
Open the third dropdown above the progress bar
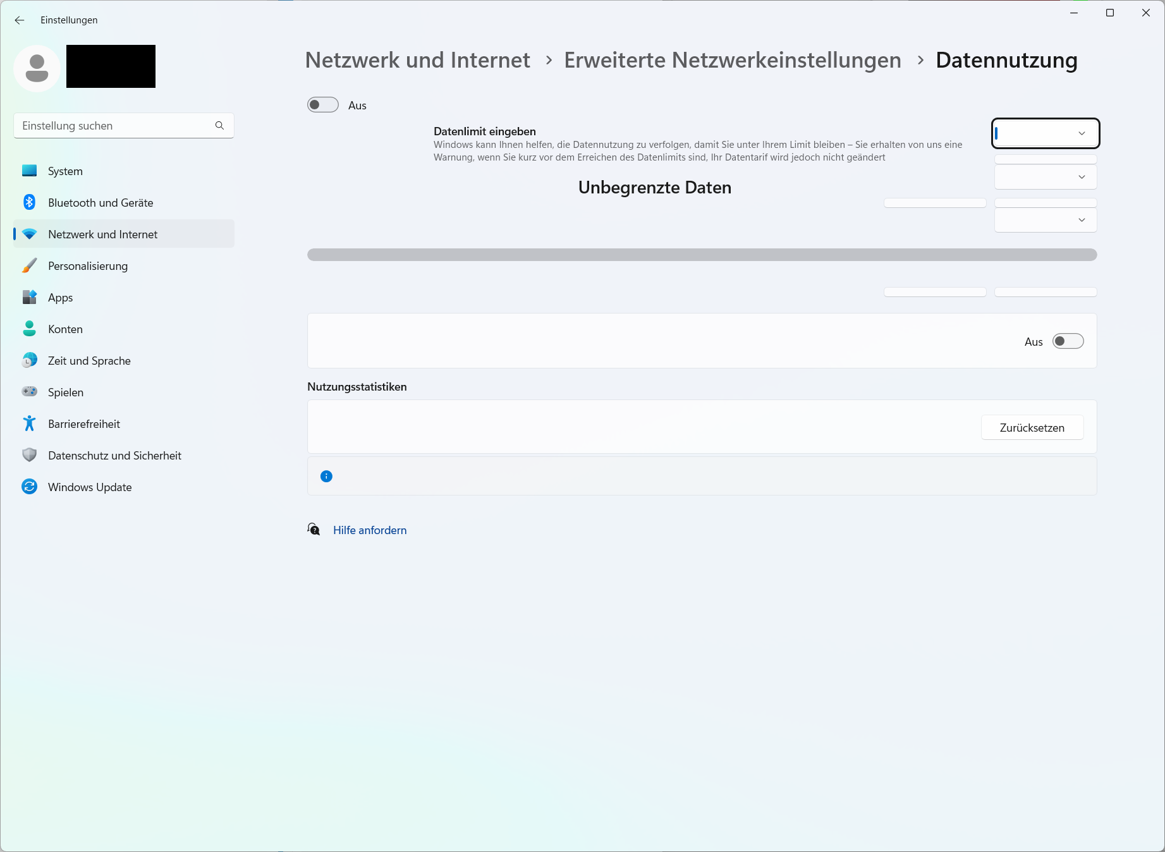tap(1046, 220)
